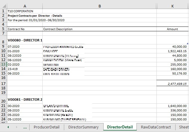Select the 1,922,463.15 amount cell
The width and height of the screenshot is (189, 132).
click(173, 51)
